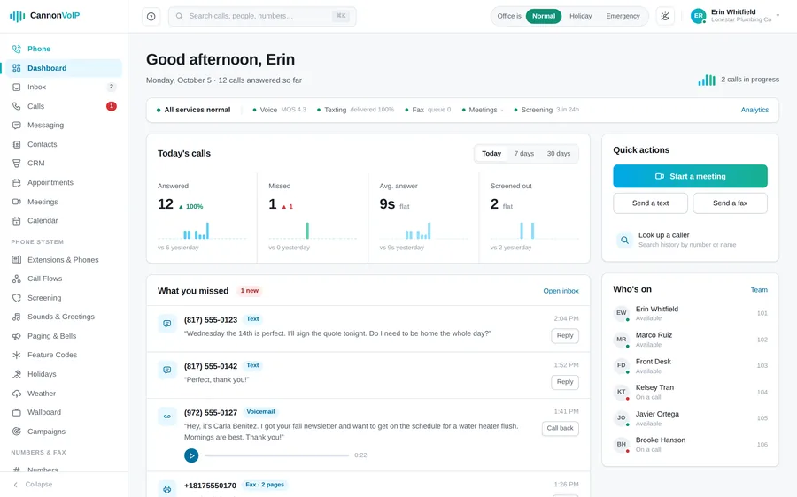
Task: Set office status to Emergency
Action: (623, 16)
